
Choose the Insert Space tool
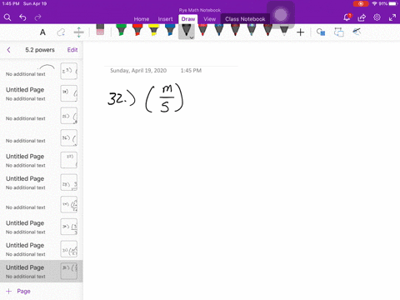(79, 32)
